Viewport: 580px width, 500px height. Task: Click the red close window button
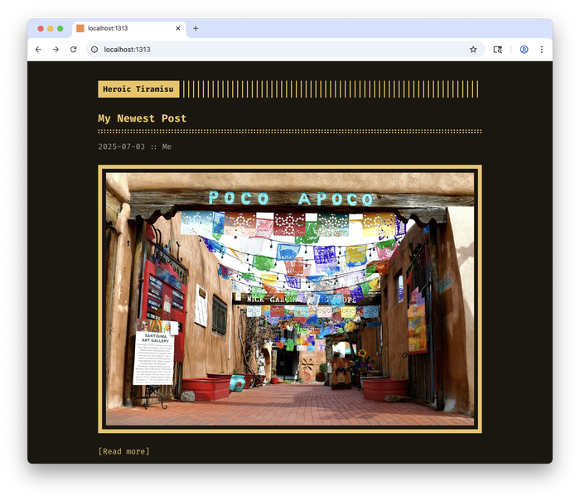click(x=41, y=28)
